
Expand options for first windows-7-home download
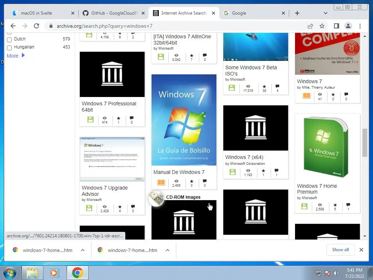coord(83,250)
